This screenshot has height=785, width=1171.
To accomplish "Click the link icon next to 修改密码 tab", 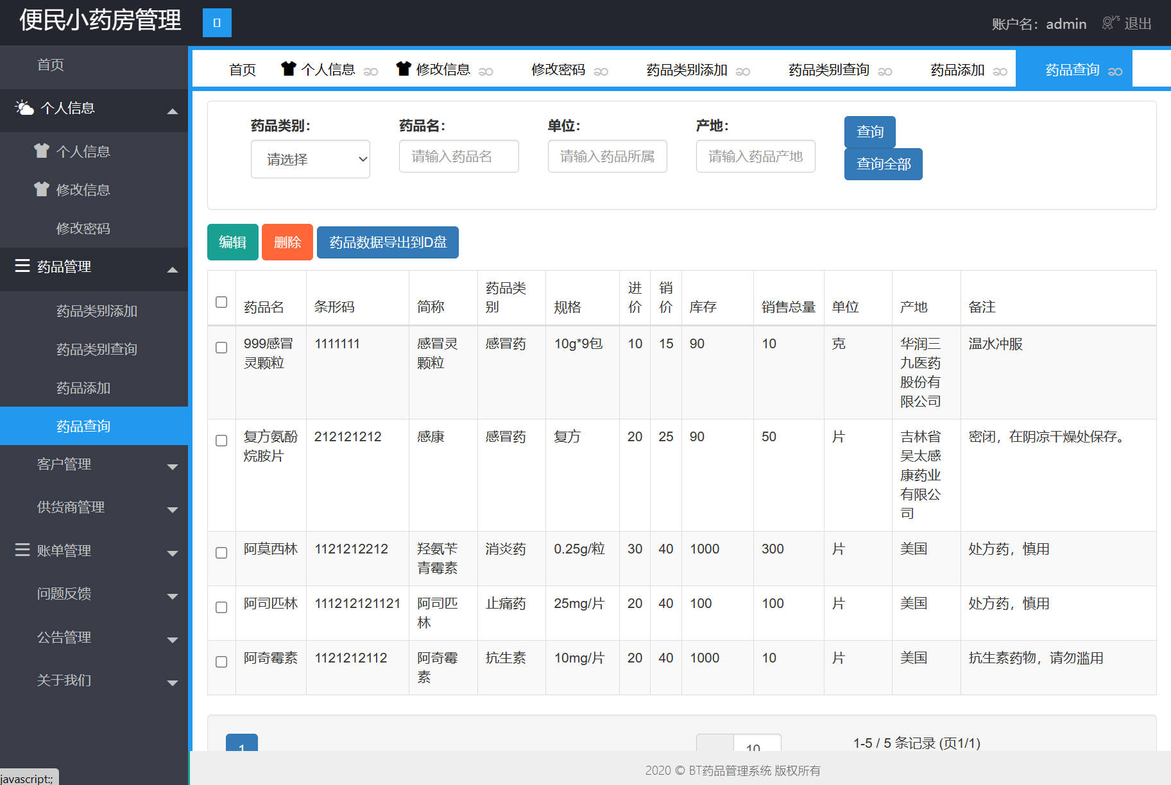I will click(x=601, y=71).
